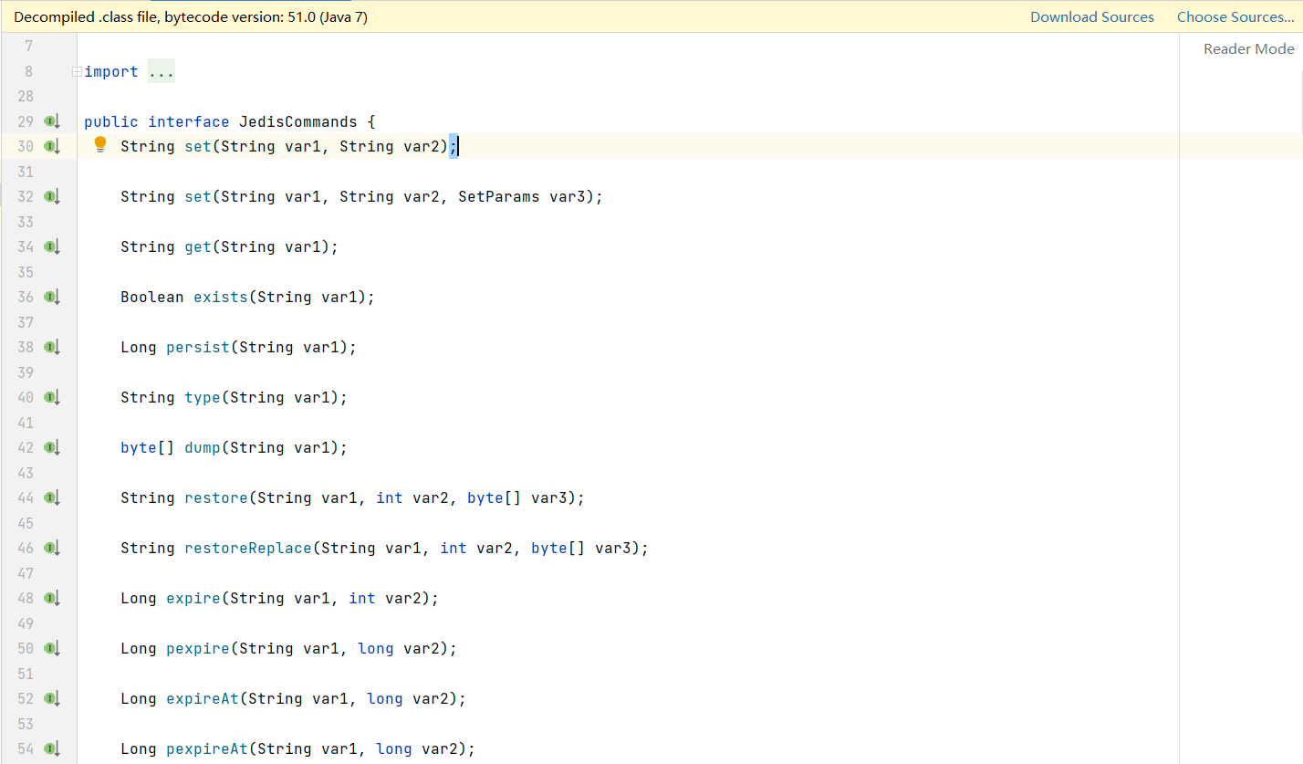Viewport: 1303px width, 764px height.
Task: Click line number 44 in the gutter
Action: click(x=25, y=497)
